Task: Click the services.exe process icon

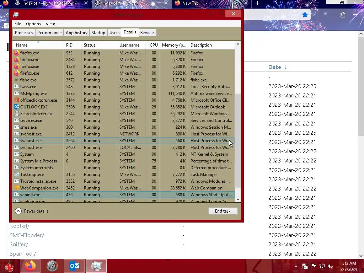Action: [x=16, y=120]
